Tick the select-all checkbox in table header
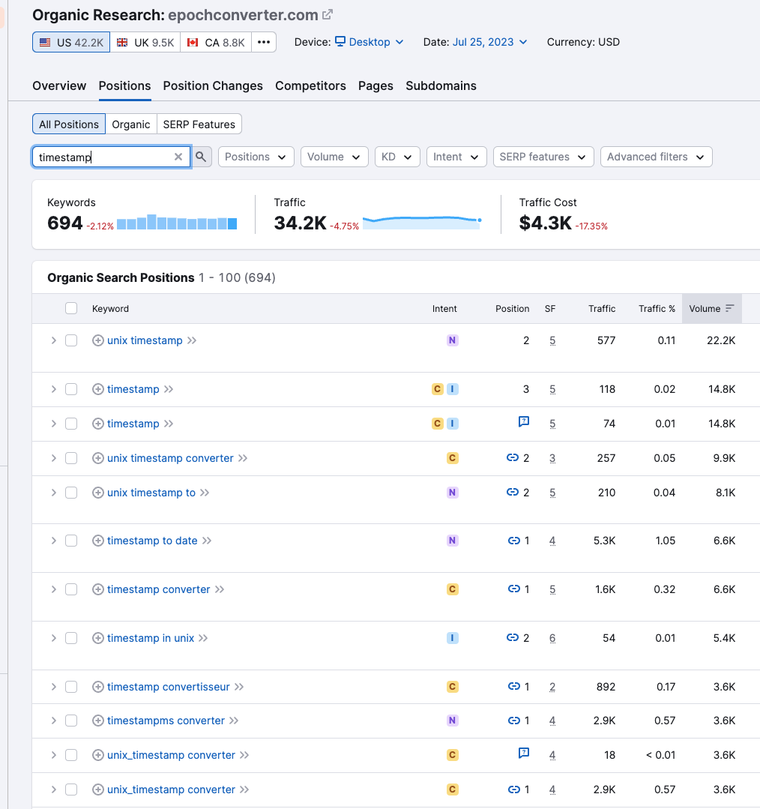Screen dimensions: 760x809 71,308
